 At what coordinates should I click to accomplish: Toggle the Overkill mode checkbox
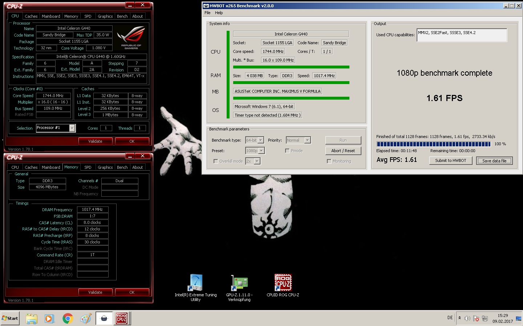click(216, 161)
